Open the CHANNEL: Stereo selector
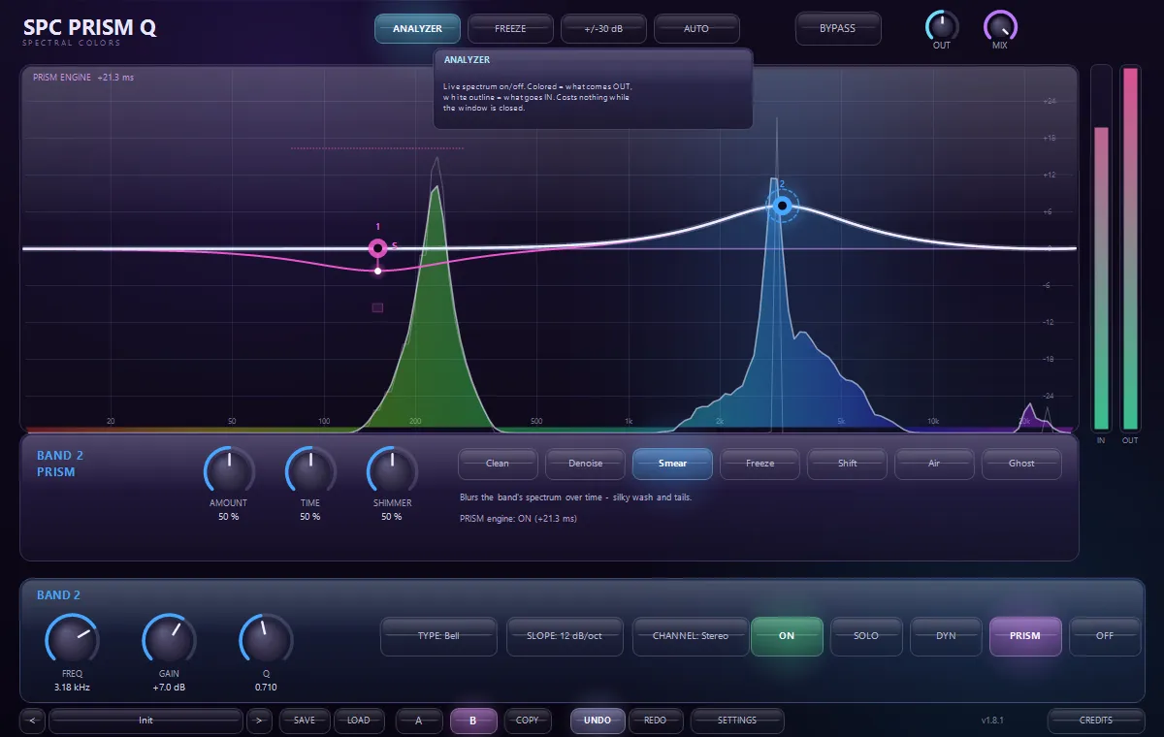This screenshot has width=1164, height=737. click(x=691, y=636)
